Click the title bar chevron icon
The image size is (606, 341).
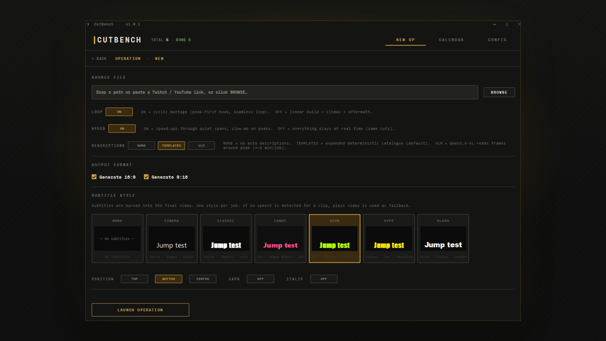[x=88, y=24]
